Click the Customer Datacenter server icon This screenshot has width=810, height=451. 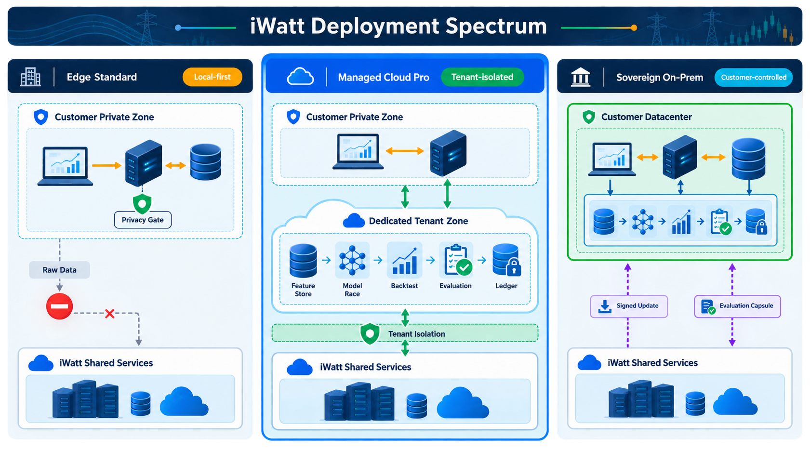[680, 157]
